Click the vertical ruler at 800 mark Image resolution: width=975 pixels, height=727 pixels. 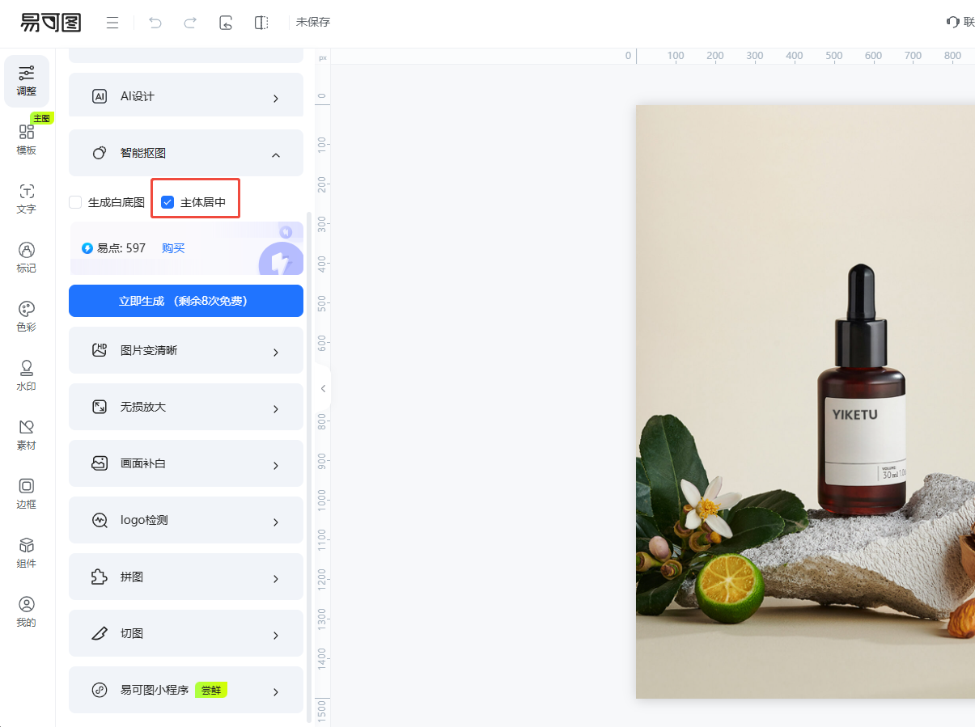322,421
